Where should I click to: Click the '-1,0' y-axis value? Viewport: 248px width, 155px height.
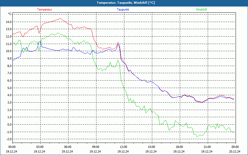click(9, 132)
